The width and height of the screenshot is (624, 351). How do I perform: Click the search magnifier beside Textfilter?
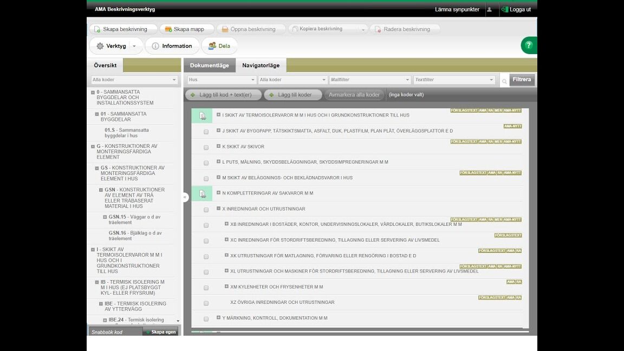tap(504, 81)
